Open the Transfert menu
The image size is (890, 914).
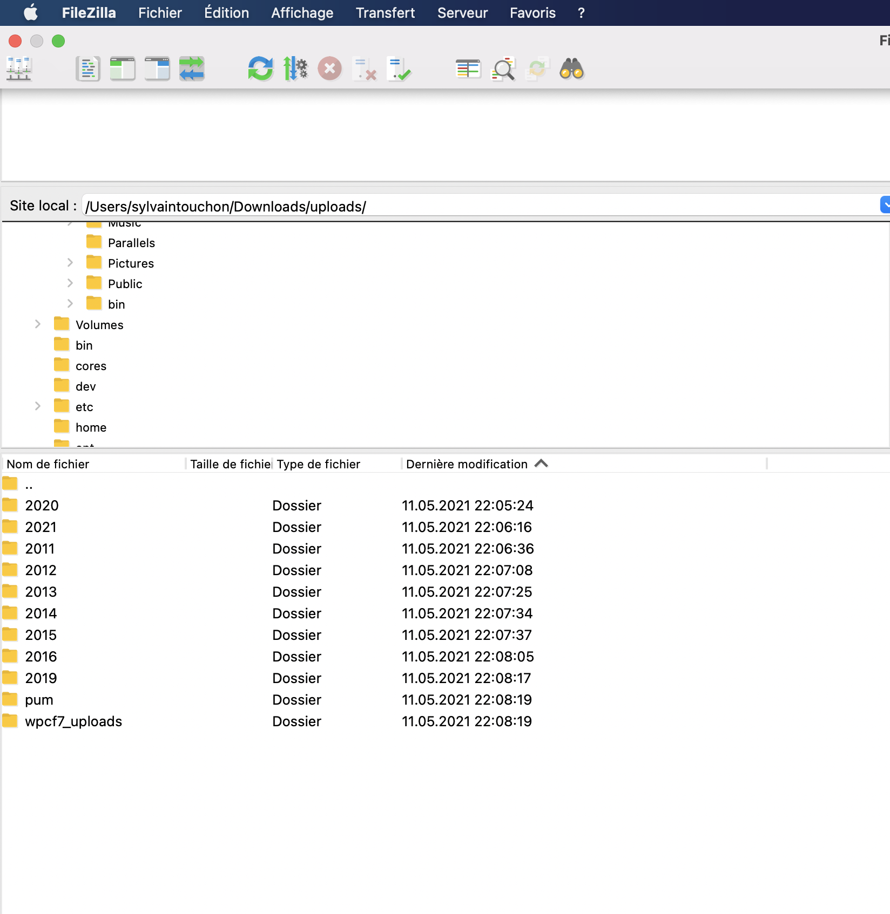385,13
